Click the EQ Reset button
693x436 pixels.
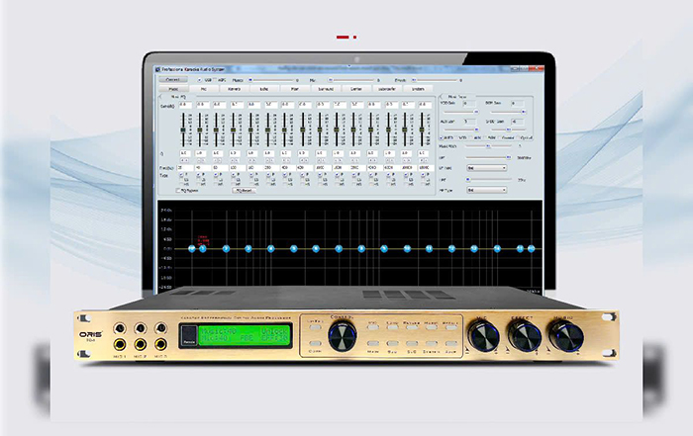pyautogui.click(x=244, y=191)
